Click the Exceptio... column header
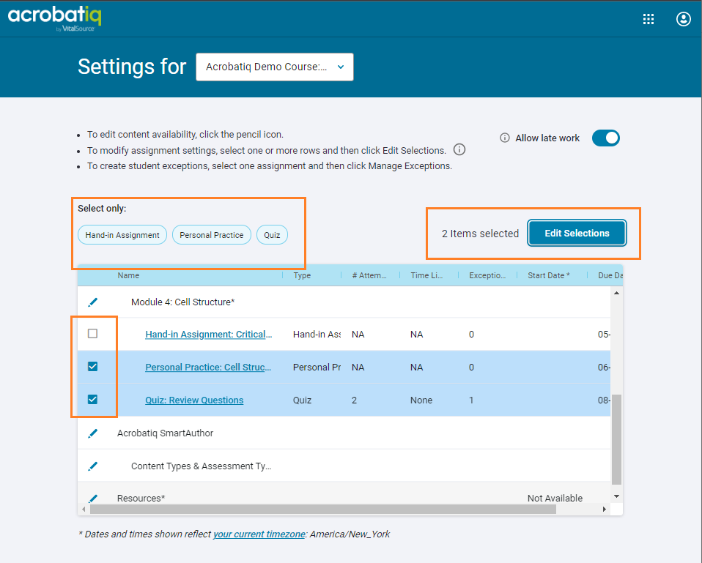 coord(487,275)
